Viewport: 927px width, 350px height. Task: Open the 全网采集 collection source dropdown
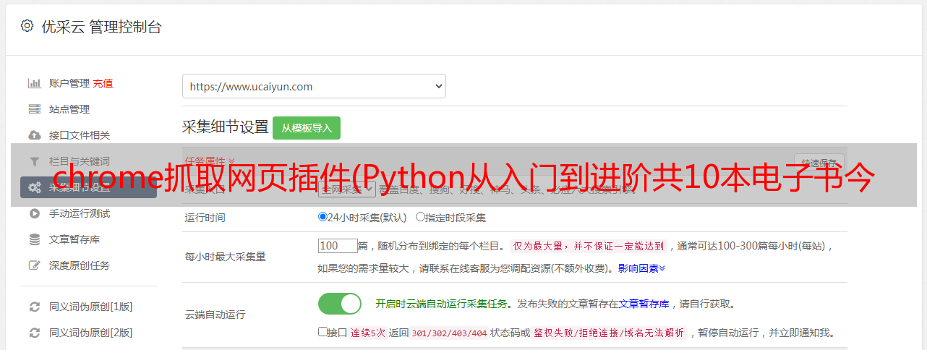point(346,189)
